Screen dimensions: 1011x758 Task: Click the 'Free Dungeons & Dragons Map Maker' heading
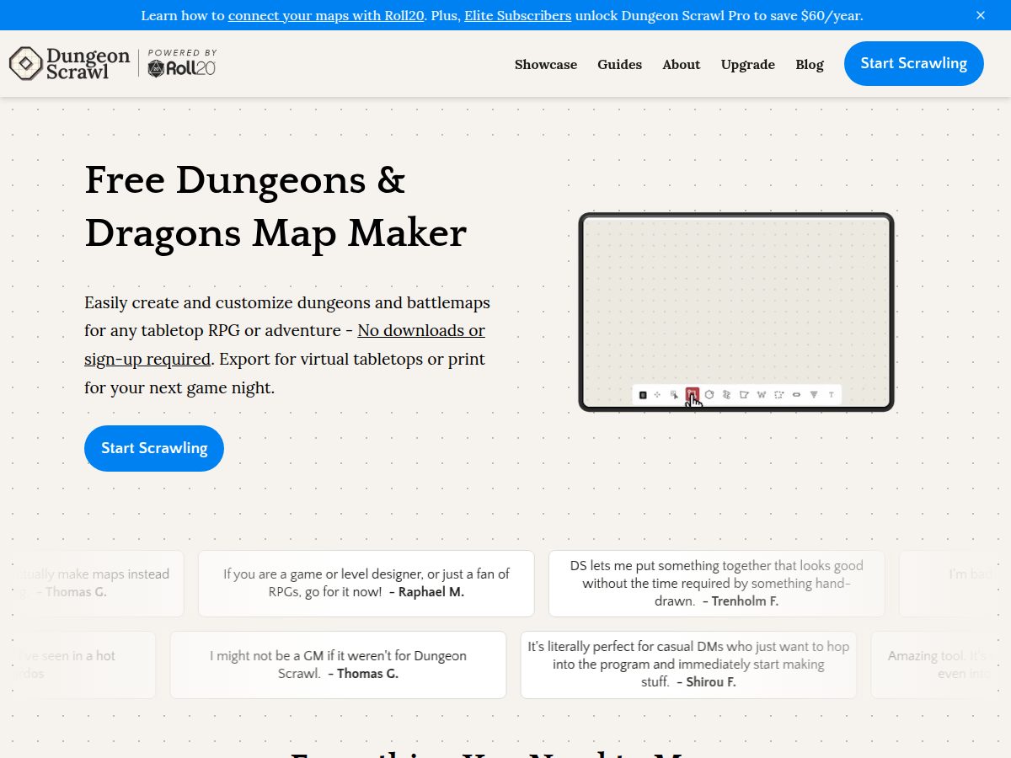point(275,206)
